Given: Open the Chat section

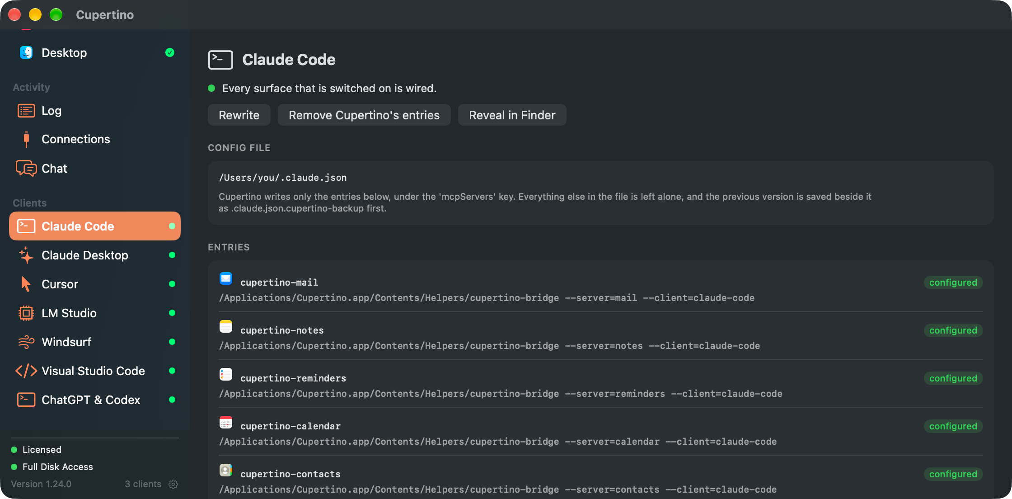Looking at the screenshot, I should 95,169.
